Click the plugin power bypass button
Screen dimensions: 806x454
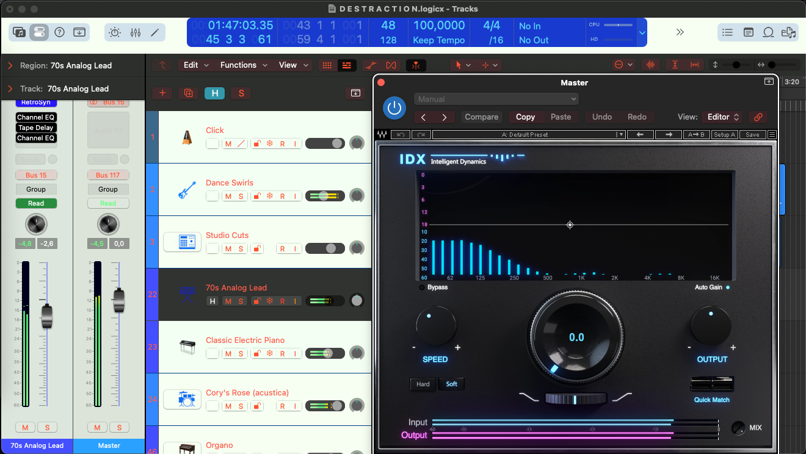tap(394, 108)
